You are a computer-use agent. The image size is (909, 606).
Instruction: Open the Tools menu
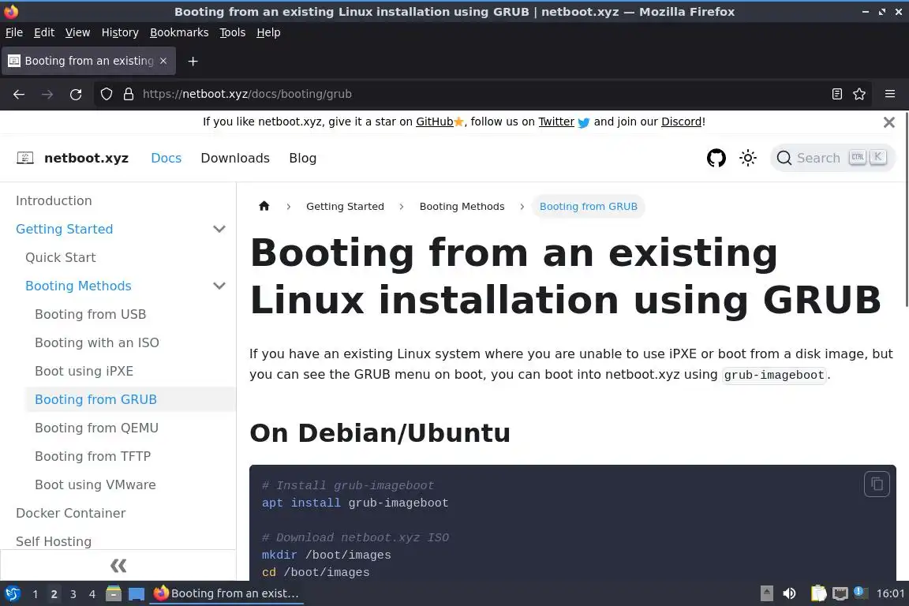[233, 32]
